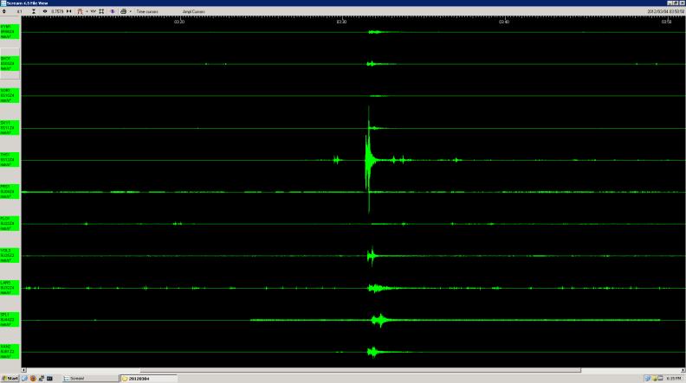Select the LAR5 channel label
686x383 pixels.
10,288
